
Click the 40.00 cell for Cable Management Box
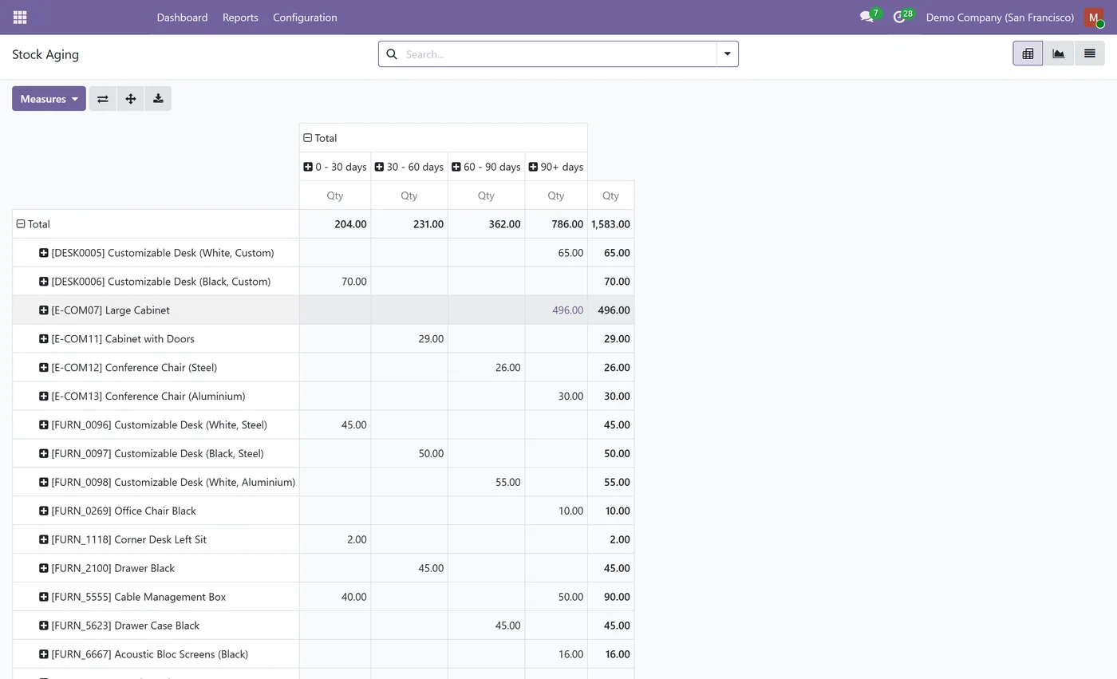[x=335, y=598]
